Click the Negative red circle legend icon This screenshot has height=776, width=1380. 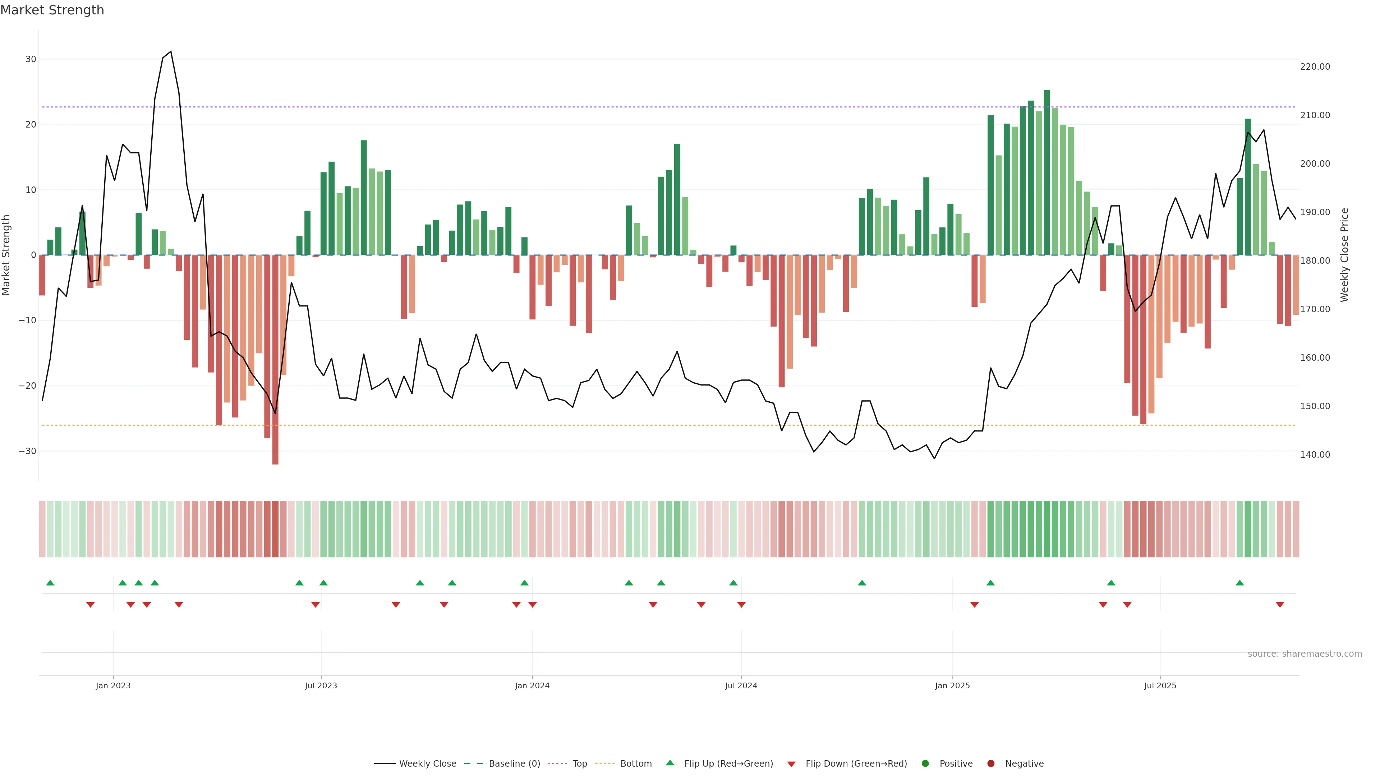point(990,764)
